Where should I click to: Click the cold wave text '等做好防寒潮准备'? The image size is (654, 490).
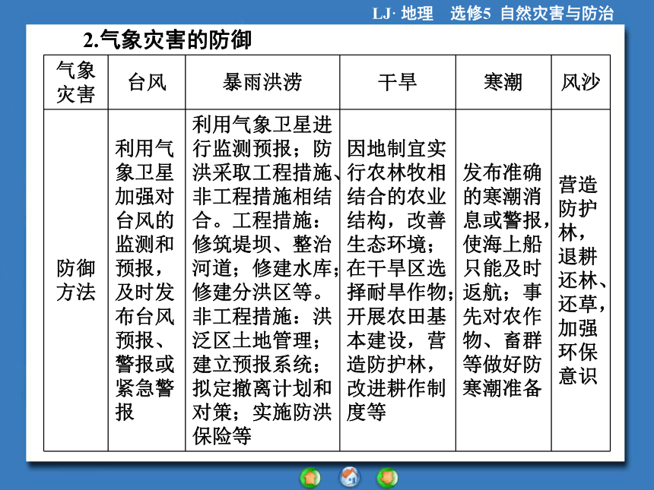(x=502, y=376)
